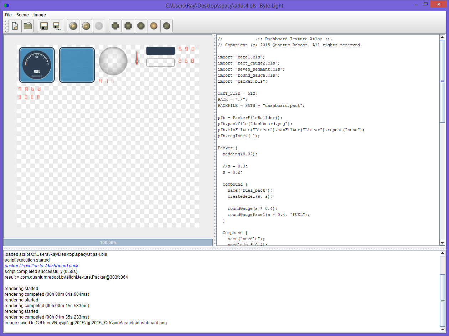The width and height of the screenshot is (449, 336).
Task: Open the Image menu
Action: (40, 15)
